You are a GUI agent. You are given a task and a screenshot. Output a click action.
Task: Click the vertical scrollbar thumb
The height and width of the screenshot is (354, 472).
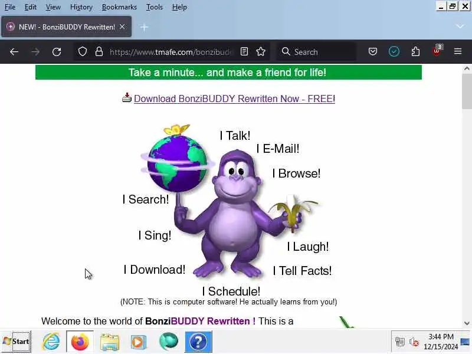pyautogui.click(x=467, y=91)
